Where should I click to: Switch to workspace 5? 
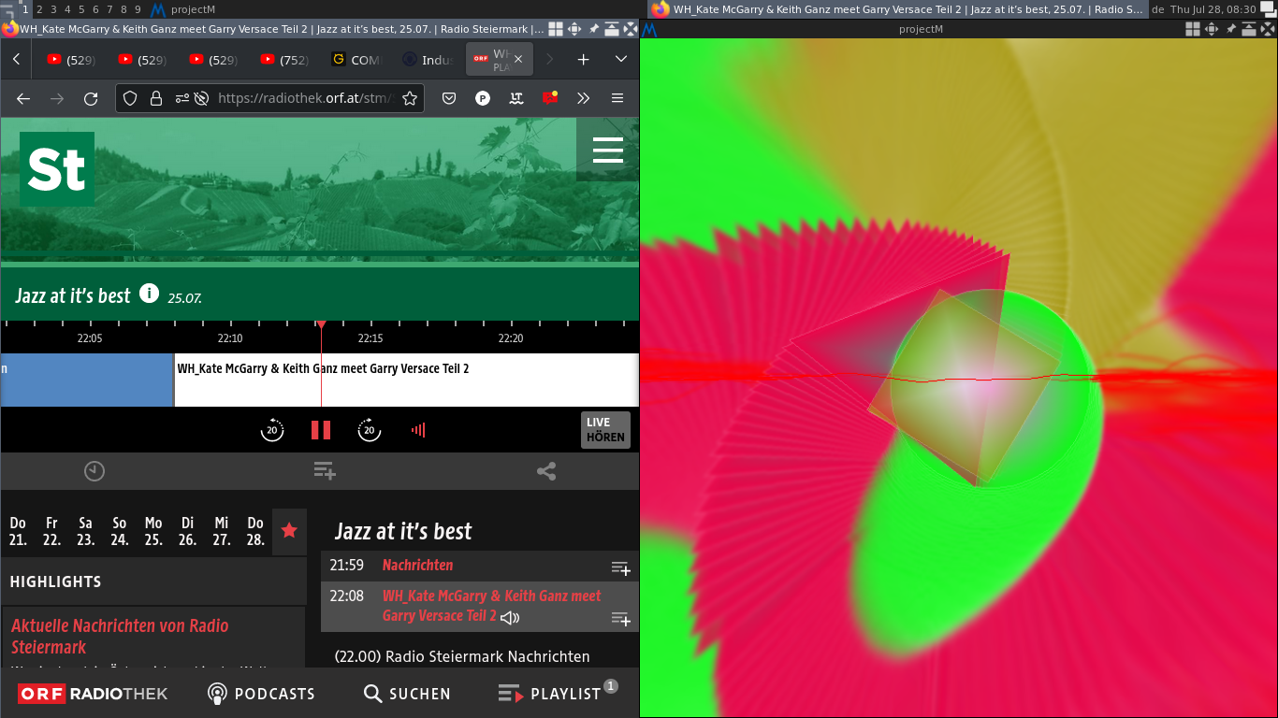click(81, 9)
